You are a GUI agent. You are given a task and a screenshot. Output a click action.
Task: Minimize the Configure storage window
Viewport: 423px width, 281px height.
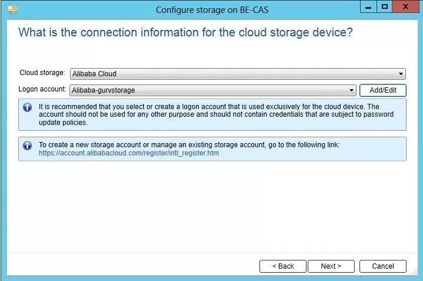(x=369, y=7)
